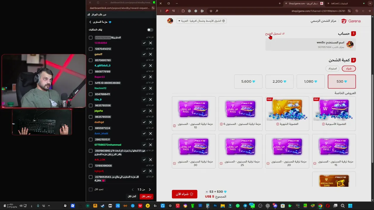Reject the request from user 12384894
Viewport: 374px width, 210px height.
pos(150,43)
